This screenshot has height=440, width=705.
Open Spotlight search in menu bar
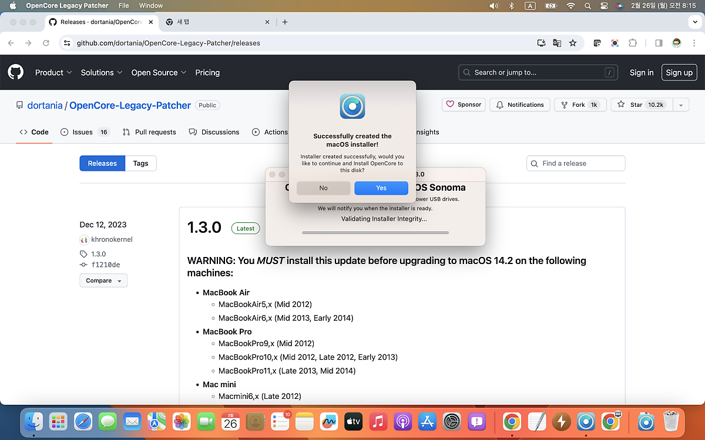click(587, 5)
